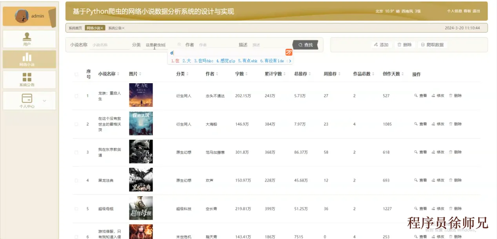
Task: Delete the 我在东京教剑道 row
Action: click(x=455, y=152)
